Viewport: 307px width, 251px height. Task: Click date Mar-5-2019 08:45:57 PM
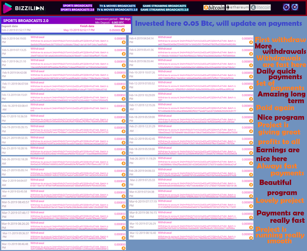(x=16, y=204)
